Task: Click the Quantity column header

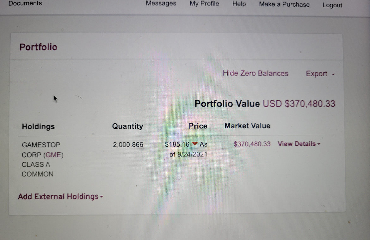Action: click(x=127, y=126)
